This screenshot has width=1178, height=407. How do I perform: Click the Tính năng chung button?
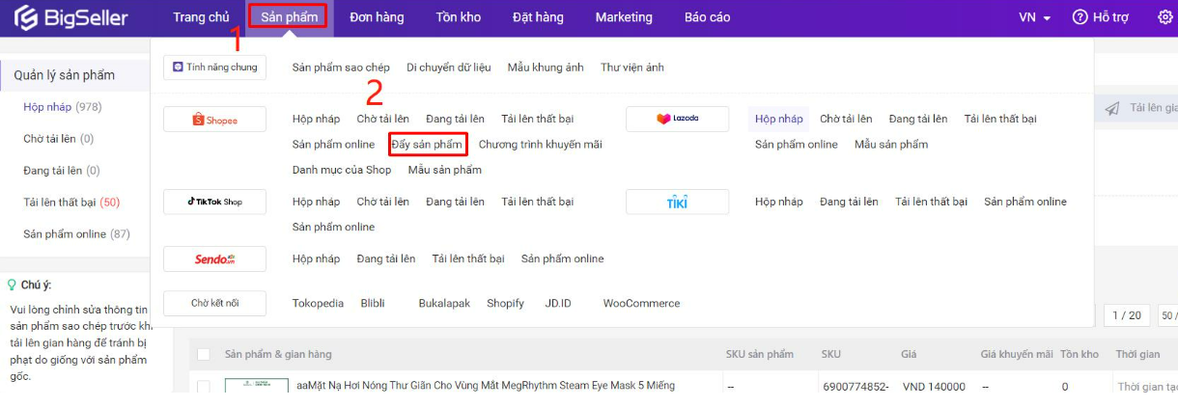pyautogui.click(x=214, y=68)
